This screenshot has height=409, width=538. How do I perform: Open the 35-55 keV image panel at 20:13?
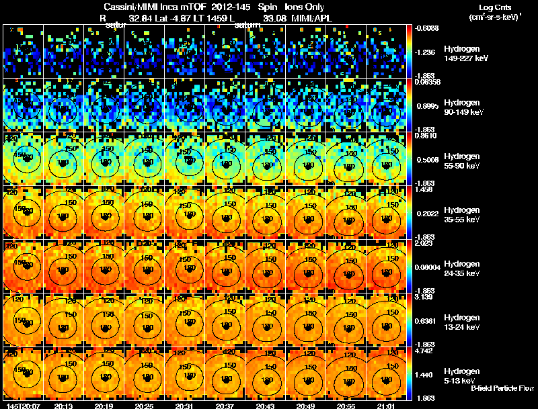pyautogui.click(x=63, y=213)
